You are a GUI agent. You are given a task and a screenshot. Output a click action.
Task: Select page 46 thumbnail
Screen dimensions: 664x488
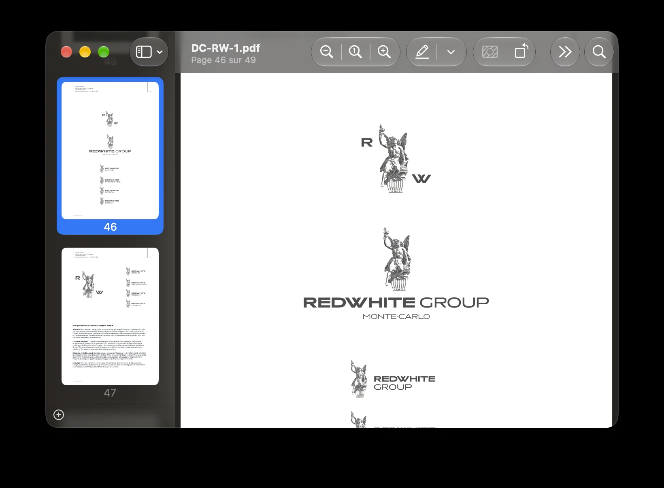pos(110,151)
